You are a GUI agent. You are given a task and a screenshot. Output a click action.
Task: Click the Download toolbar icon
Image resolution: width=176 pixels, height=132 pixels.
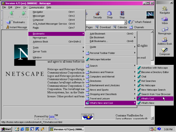pos(97,27)
